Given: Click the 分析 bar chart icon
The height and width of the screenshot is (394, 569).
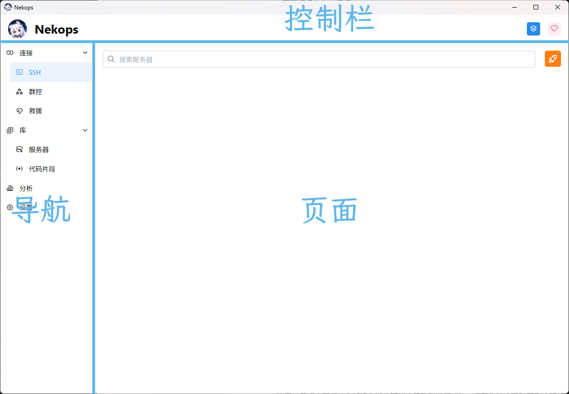Looking at the screenshot, I should 10,188.
